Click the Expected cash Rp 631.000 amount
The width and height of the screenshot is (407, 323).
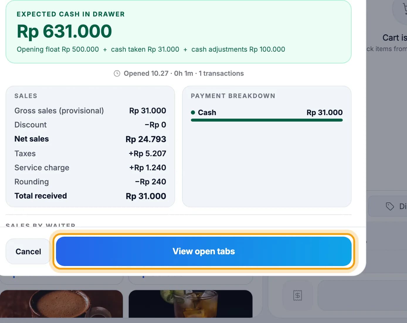[x=64, y=31]
